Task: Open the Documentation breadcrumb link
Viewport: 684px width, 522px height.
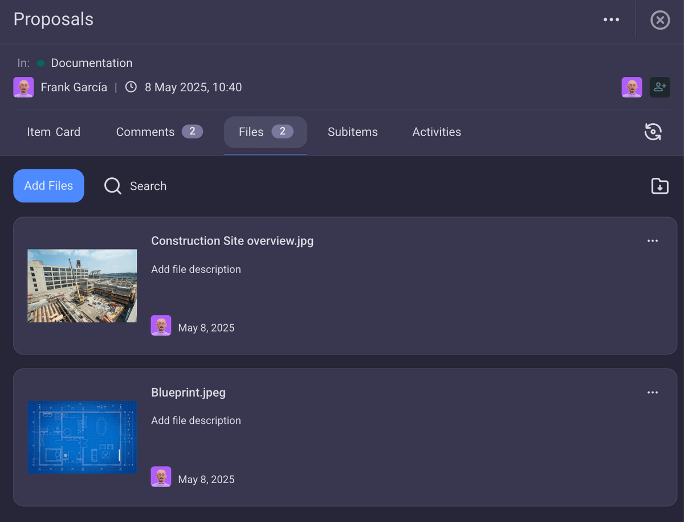Action: pos(92,63)
